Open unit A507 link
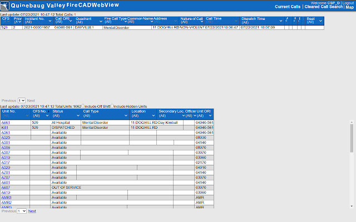 click(x=6, y=153)
